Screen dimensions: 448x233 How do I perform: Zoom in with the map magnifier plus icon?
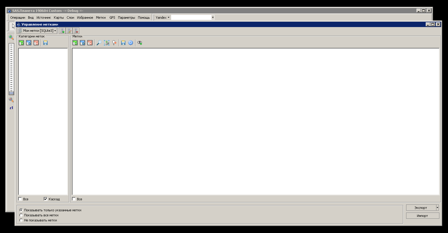[11, 37]
